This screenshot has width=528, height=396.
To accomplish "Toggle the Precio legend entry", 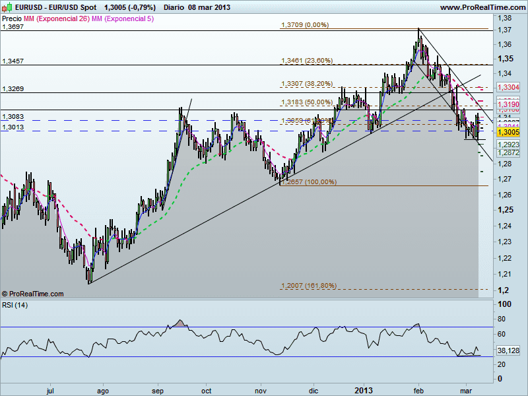I will [12, 19].
